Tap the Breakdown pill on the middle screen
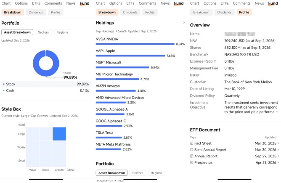Image resolution: width=281 pixels, height=183 pixels. click(107, 12)
